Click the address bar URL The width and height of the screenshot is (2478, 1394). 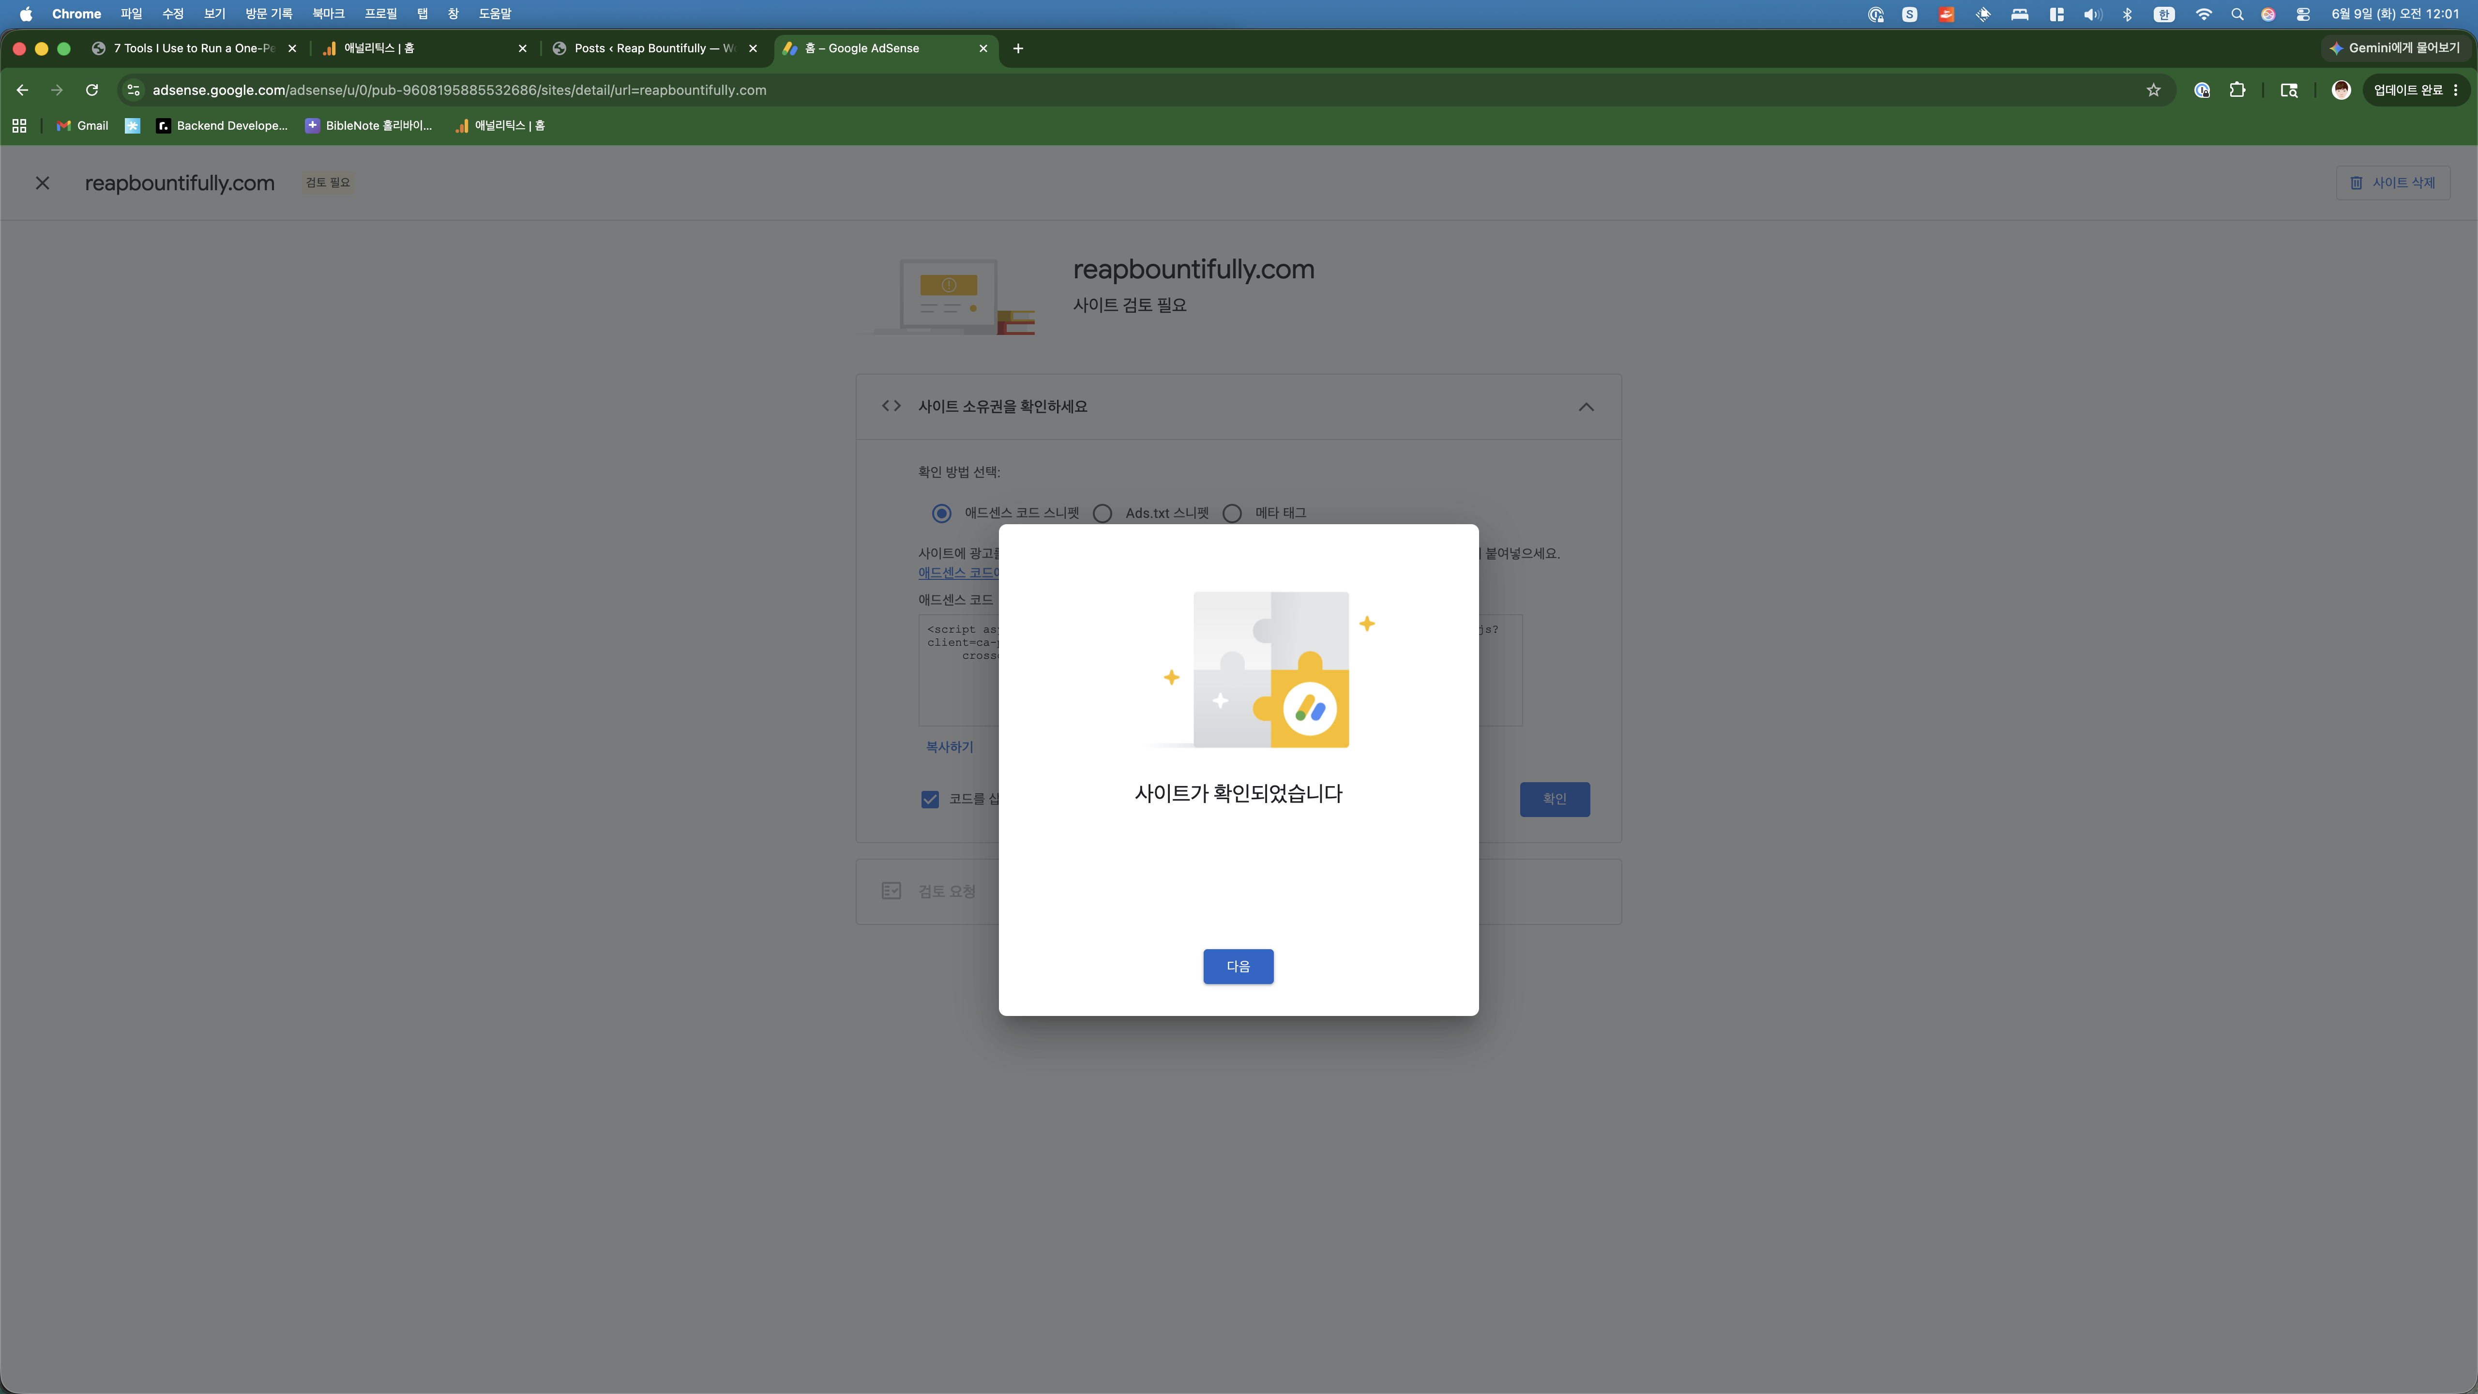tap(459, 90)
